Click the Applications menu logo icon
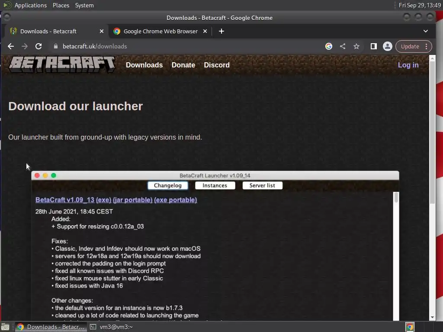The height and width of the screenshot is (332, 443). (7, 5)
